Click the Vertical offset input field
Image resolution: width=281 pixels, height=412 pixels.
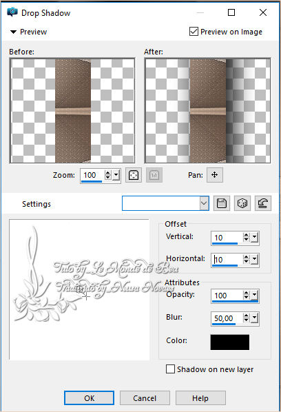(x=227, y=238)
